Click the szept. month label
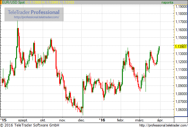The image size is (188, 128). 23,120
